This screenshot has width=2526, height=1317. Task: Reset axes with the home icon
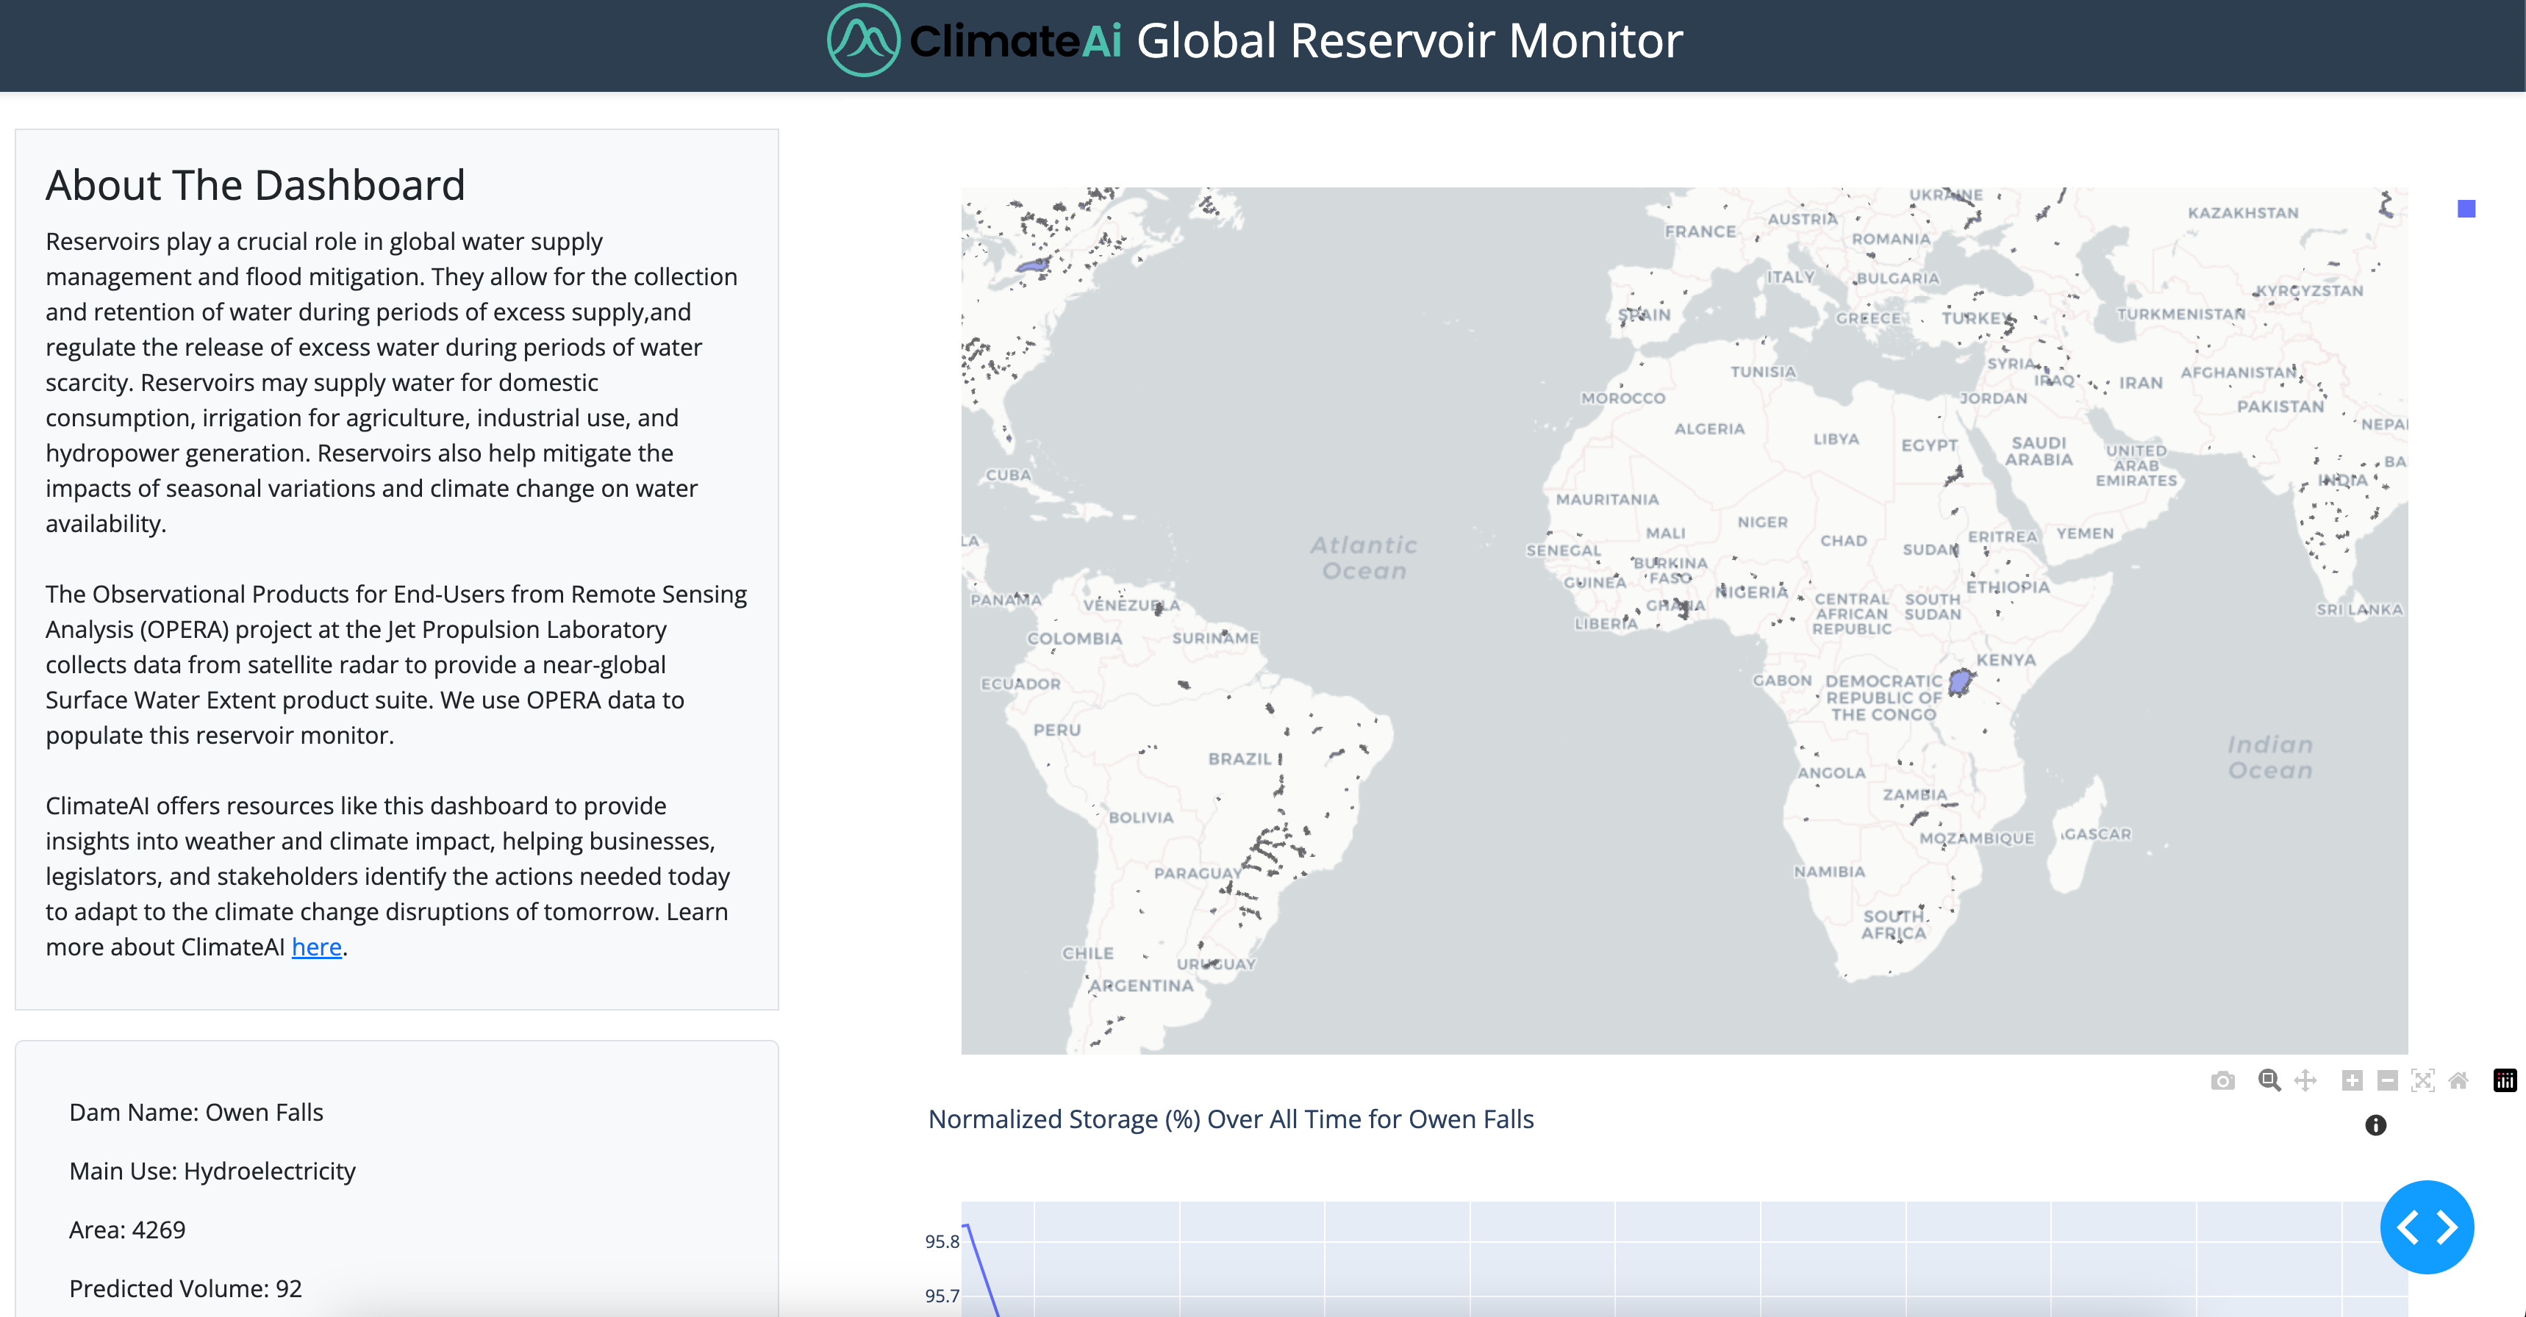2458,1080
